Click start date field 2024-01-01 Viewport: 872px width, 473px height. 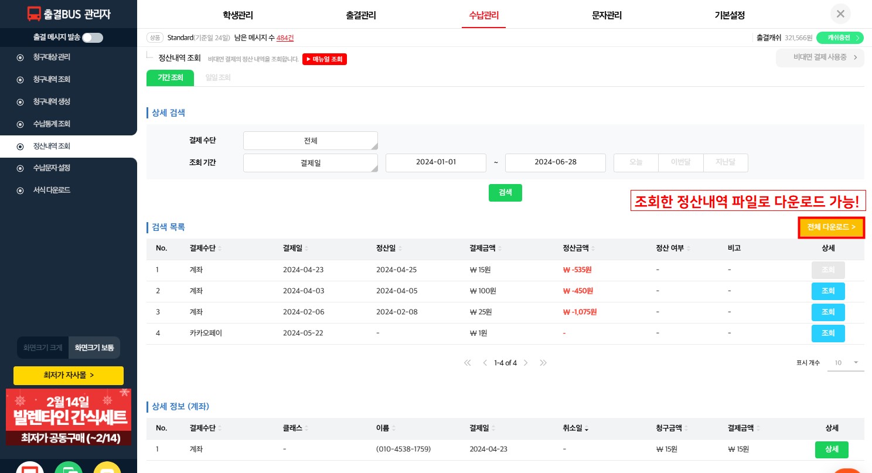(435, 162)
